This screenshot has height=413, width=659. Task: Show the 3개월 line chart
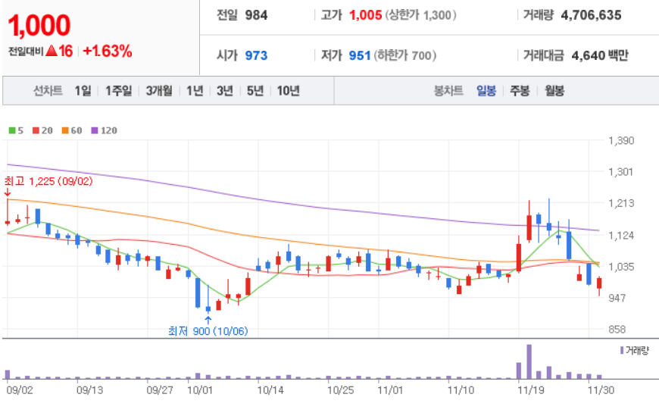pos(159,90)
